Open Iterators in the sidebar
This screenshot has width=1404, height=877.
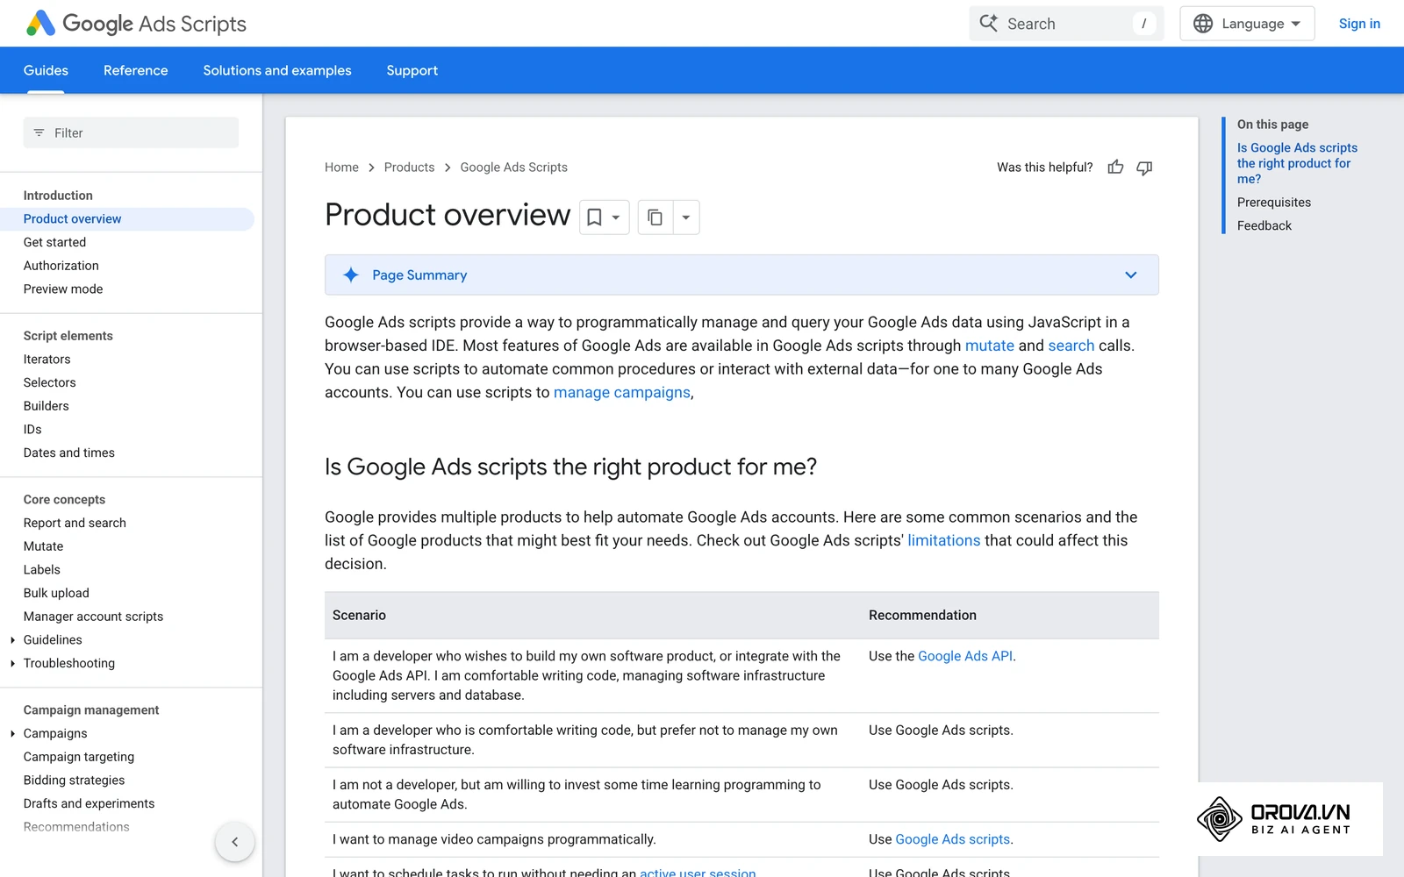tap(47, 360)
